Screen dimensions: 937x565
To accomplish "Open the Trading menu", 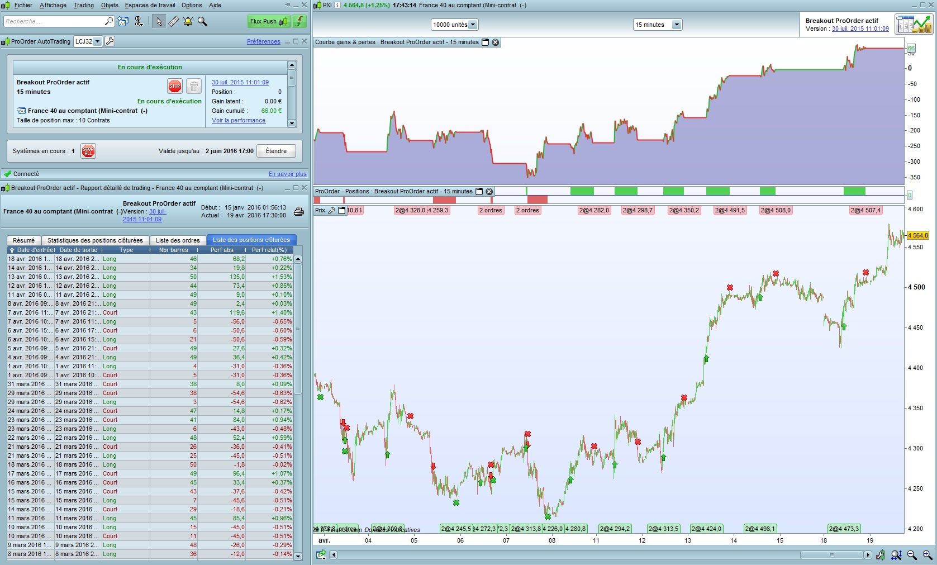I will click(83, 5).
